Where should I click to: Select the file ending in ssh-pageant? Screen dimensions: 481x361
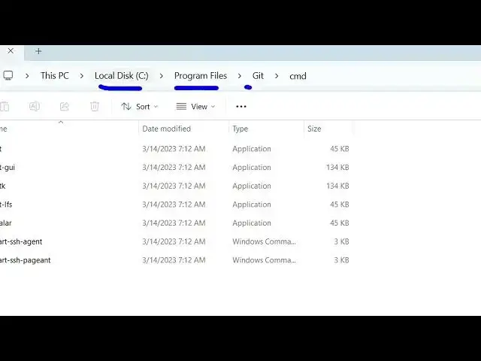(x=25, y=260)
